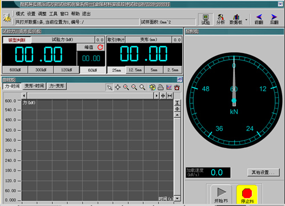Start the test with 开始F5
This screenshot has height=206, width=285.
pyautogui.click(x=221, y=195)
